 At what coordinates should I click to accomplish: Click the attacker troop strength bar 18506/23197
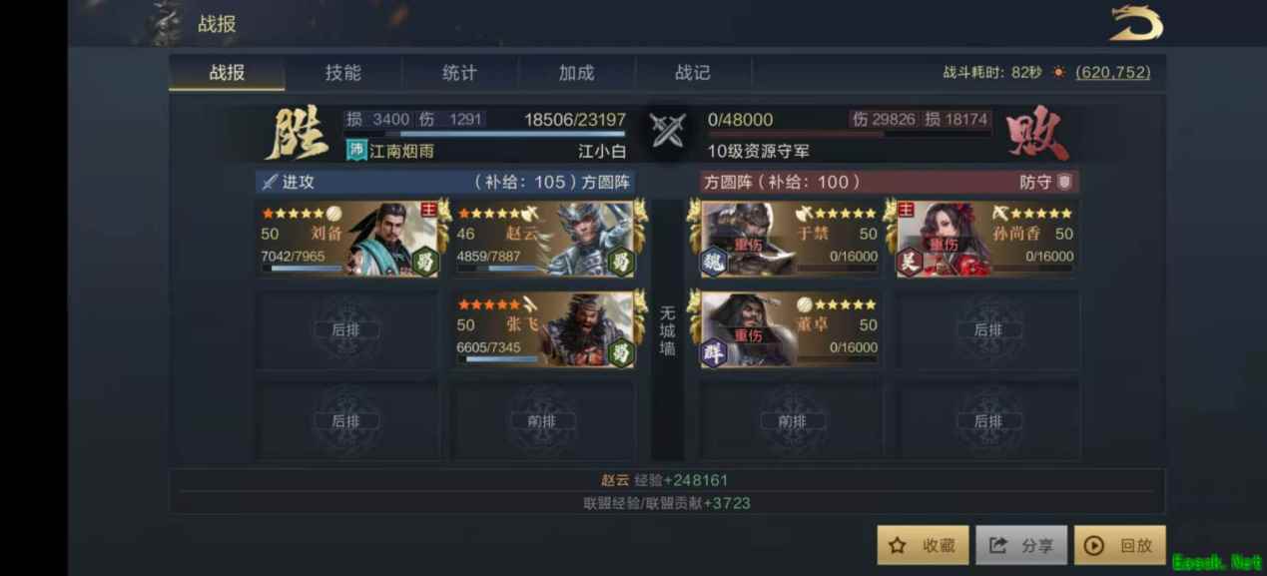click(x=485, y=132)
